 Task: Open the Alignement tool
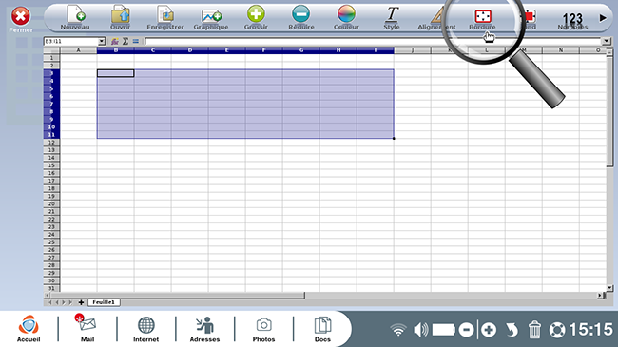[x=436, y=18]
